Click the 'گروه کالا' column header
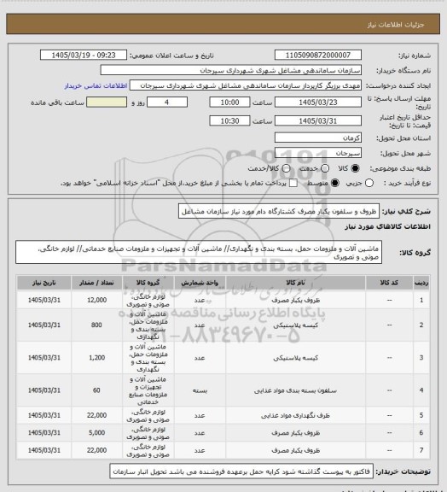This screenshot has height=492, width=447. (148, 283)
